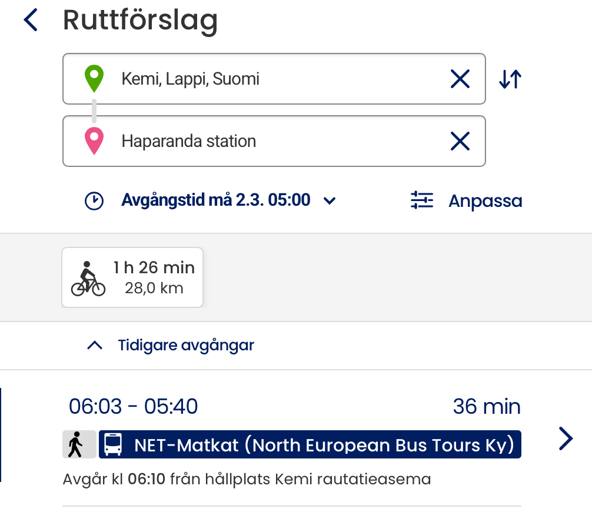Clear the Haparanda station destination field

(460, 141)
